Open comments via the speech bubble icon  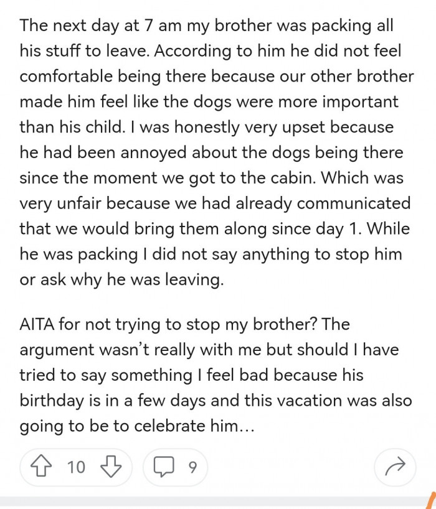[x=165, y=467]
